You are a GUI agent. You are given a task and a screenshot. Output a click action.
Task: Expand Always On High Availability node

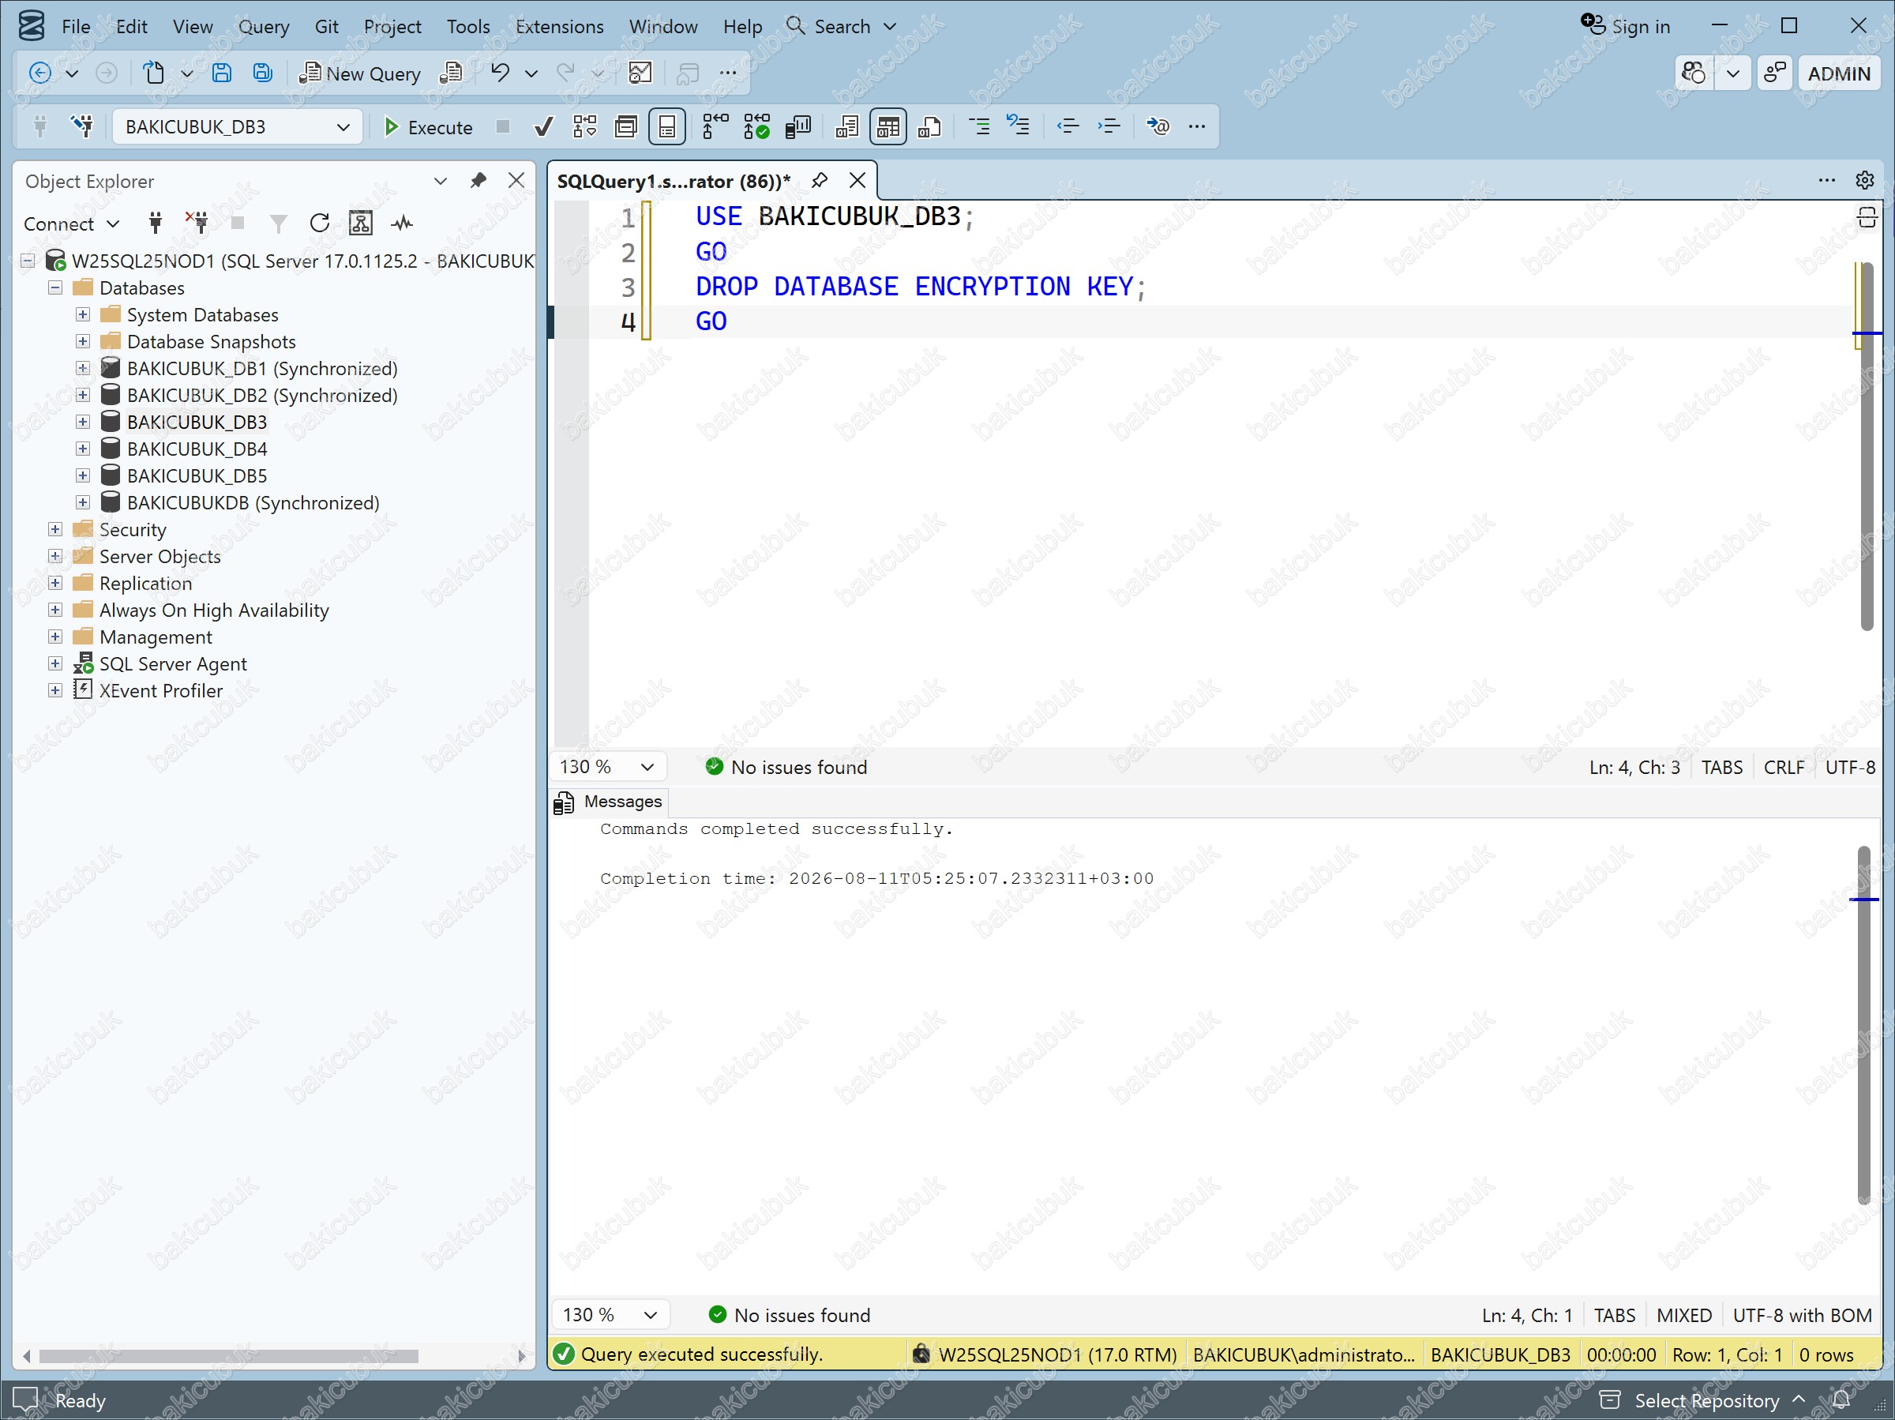(x=54, y=610)
